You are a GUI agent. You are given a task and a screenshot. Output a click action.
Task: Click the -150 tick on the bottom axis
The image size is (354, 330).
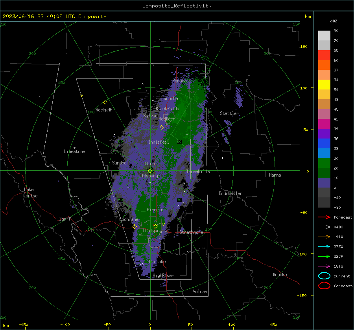tap(23, 325)
